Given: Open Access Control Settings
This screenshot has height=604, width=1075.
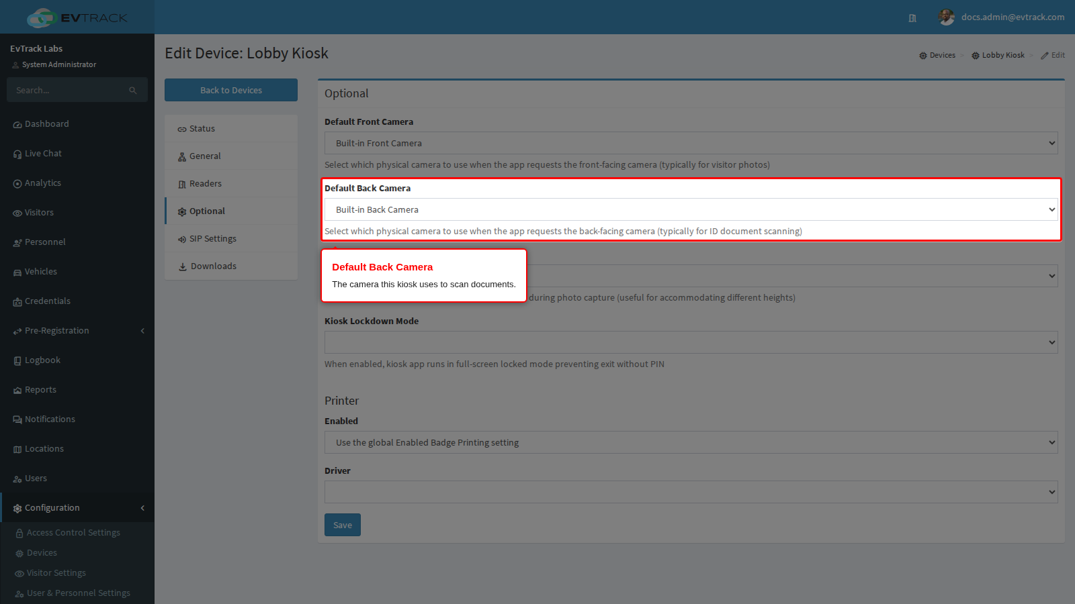Looking at the screenshot, I should (77, 533).
